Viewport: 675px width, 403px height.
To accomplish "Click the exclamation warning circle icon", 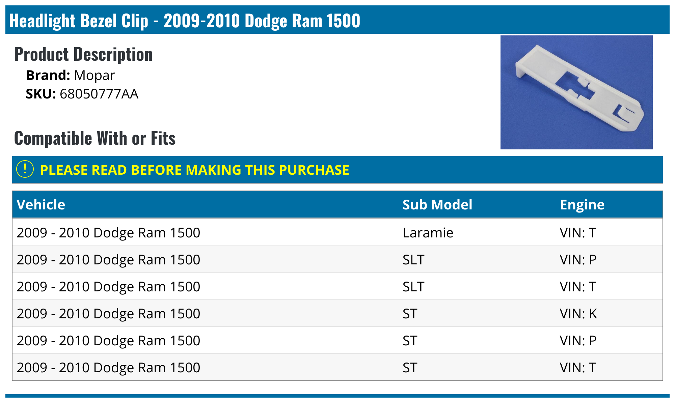I will [x=25, y=169].
